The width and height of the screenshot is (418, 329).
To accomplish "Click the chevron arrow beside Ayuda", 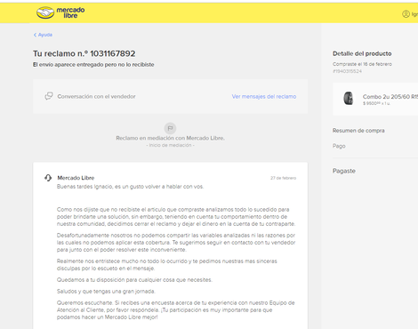I will pyautogui.click(x=35, y=35).
